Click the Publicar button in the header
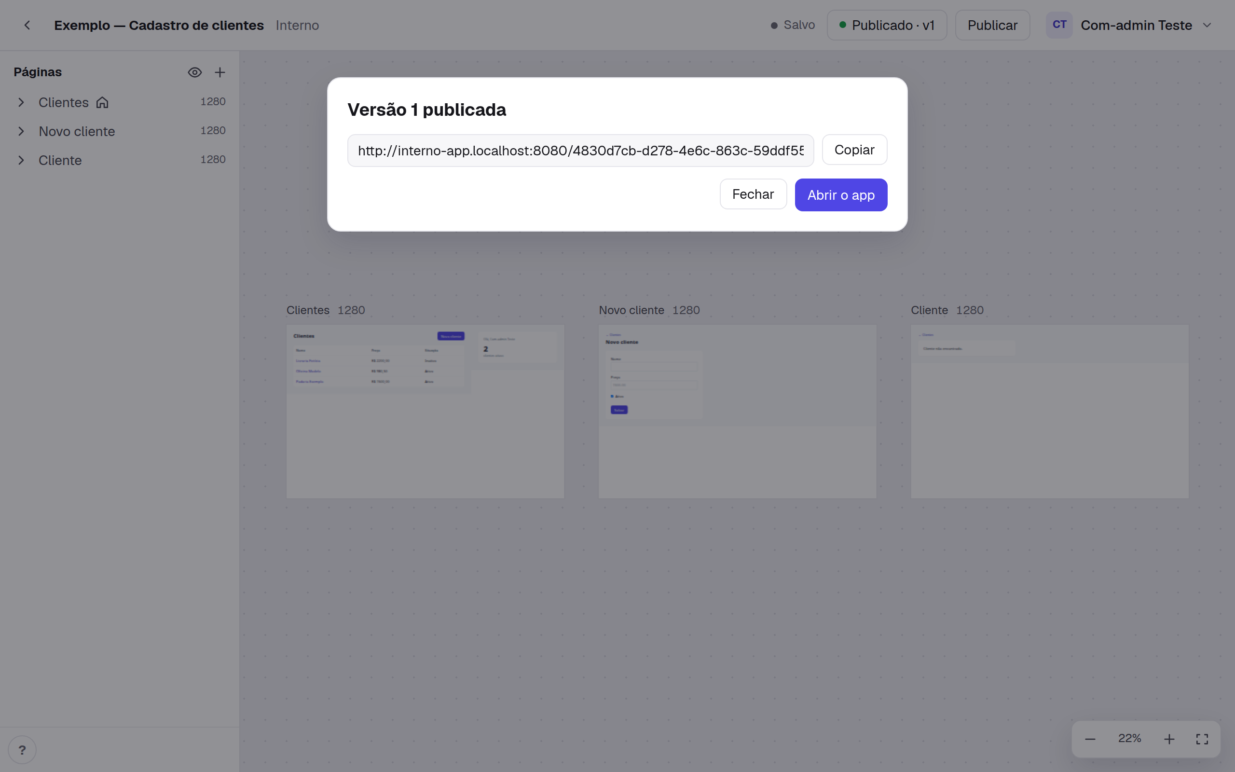Image resolution: width=1235 pixels, height=772 pixels. point(992,25)
